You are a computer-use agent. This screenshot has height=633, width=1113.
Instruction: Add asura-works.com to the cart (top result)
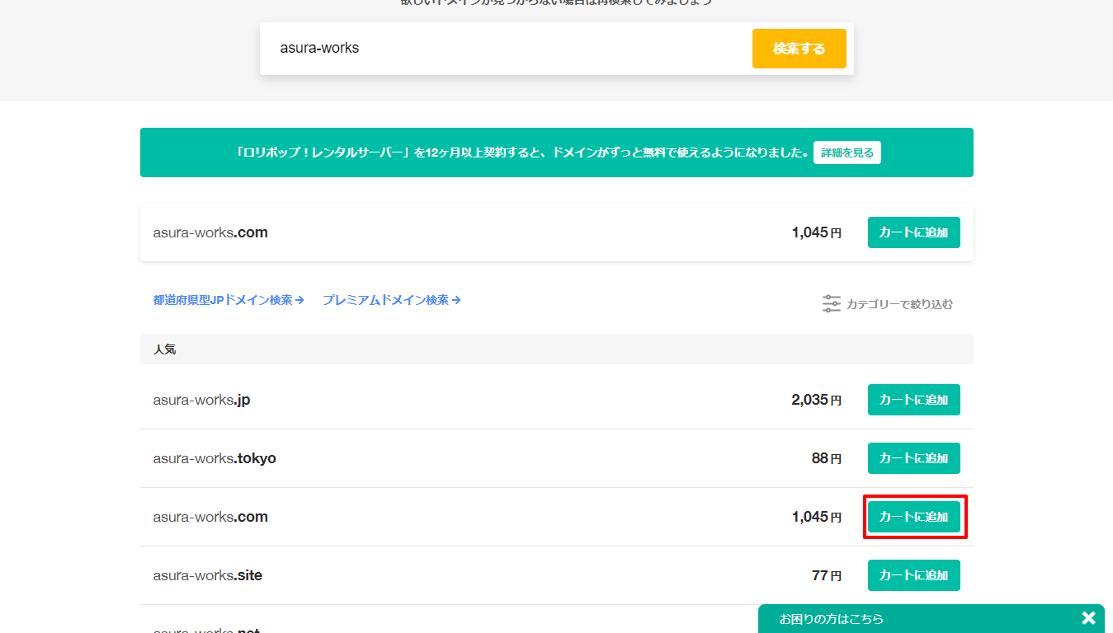pos(913,232)
